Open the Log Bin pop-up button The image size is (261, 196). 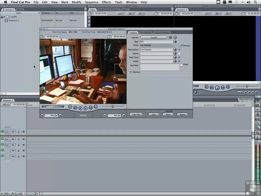[x=154, y=38]
